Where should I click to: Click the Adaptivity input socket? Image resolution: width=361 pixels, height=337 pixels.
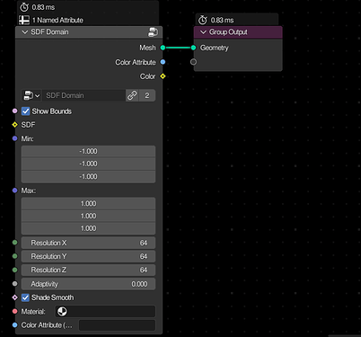[x=15, y=284]
